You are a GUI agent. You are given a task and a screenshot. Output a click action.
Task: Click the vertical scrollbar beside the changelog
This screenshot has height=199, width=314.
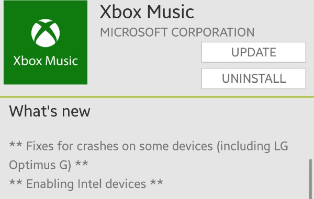click(x=310, y=179)
